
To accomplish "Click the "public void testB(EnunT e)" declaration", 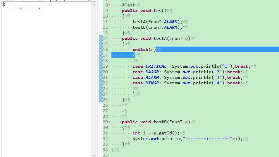I will click(156, 122).
